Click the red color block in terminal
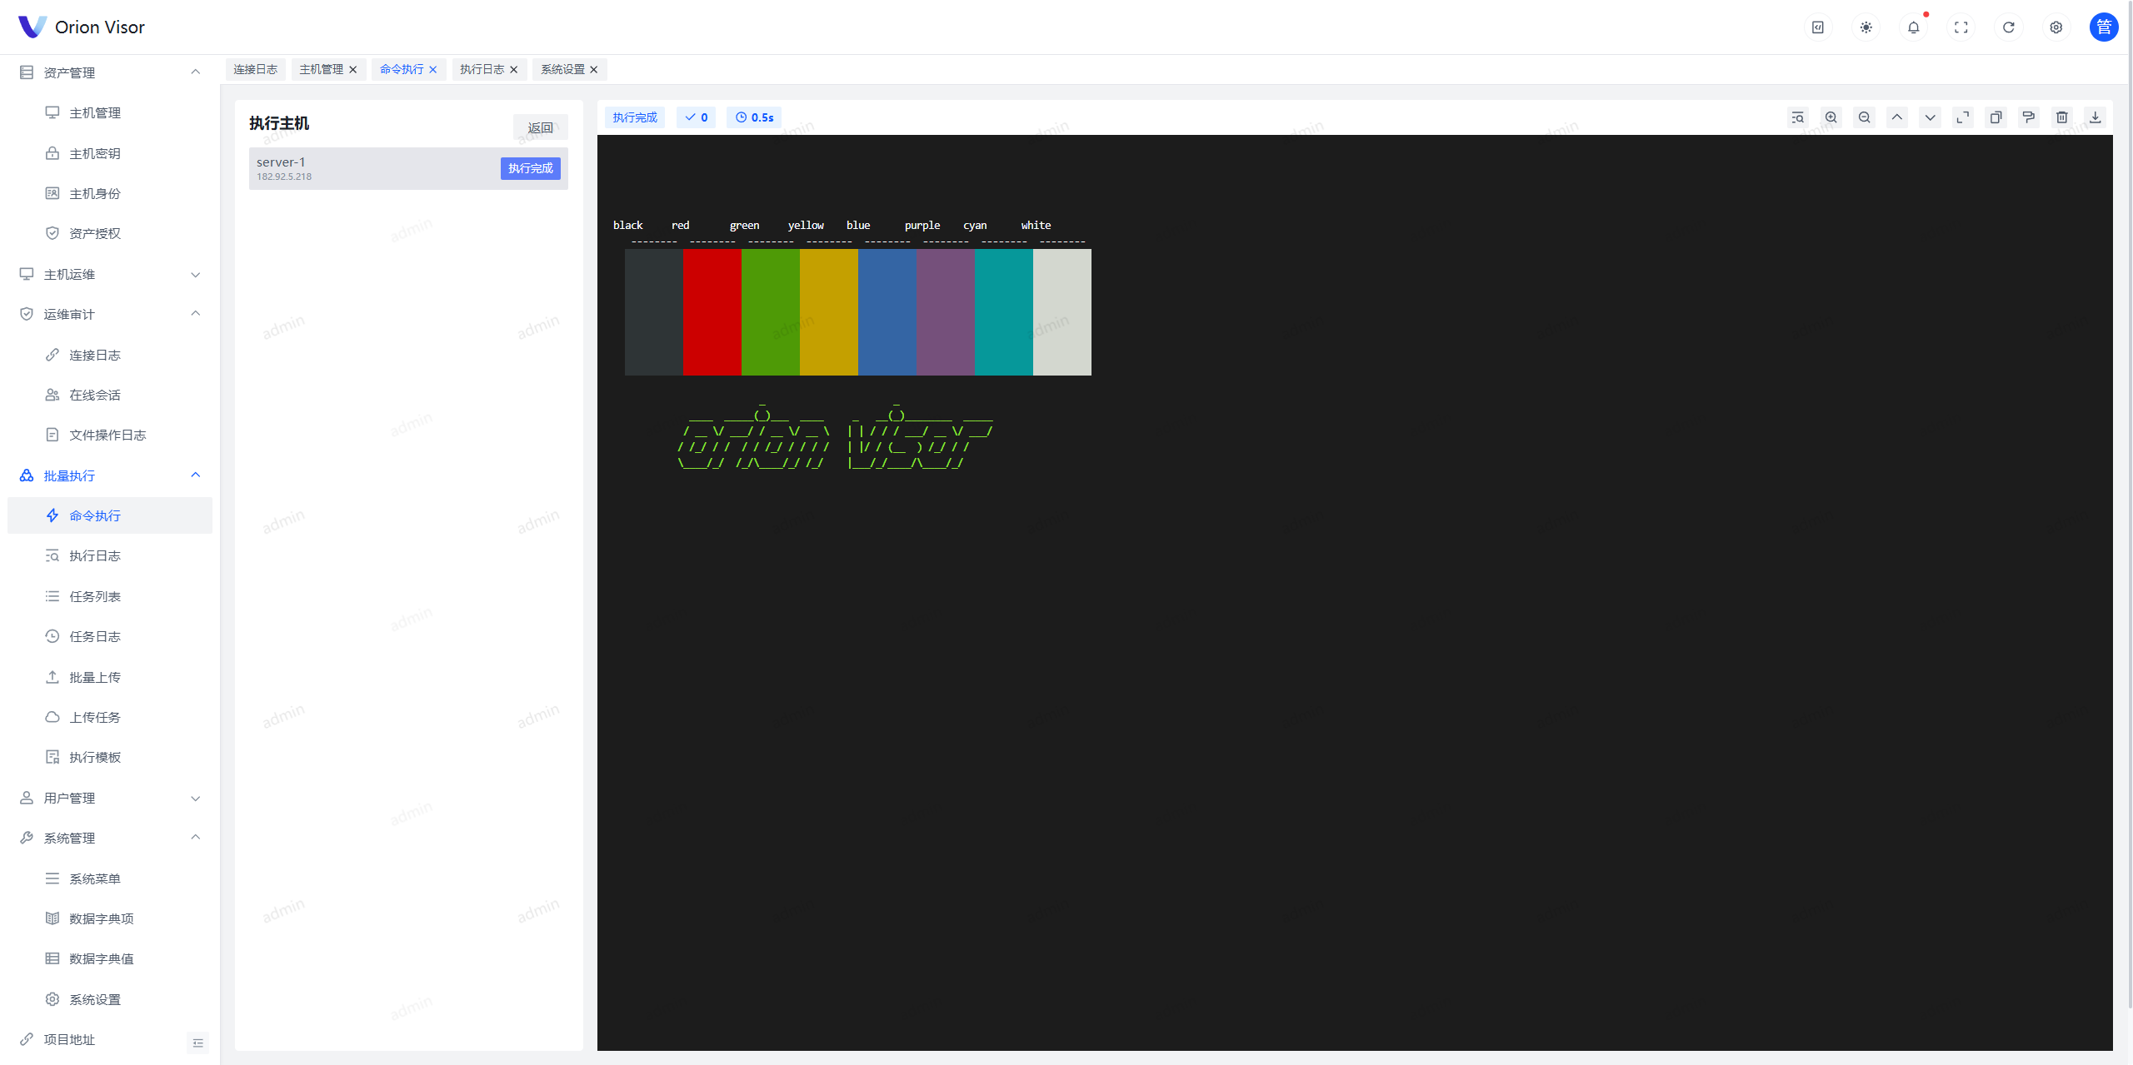Screen dimensions: 2133x1065 [712, 312]
